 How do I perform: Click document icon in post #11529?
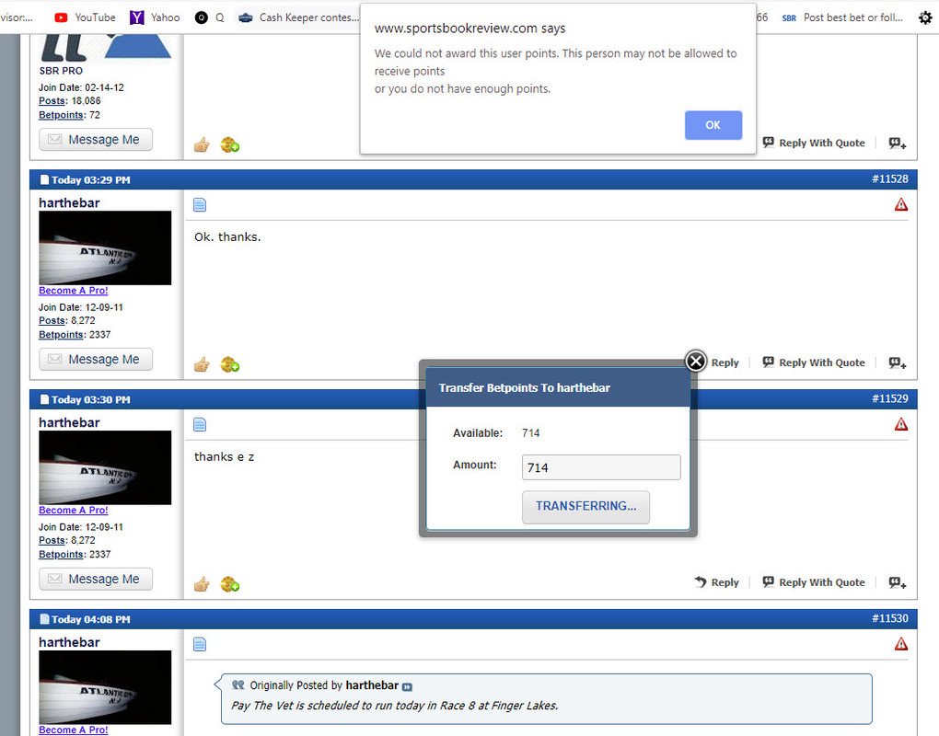pos(200,425)
